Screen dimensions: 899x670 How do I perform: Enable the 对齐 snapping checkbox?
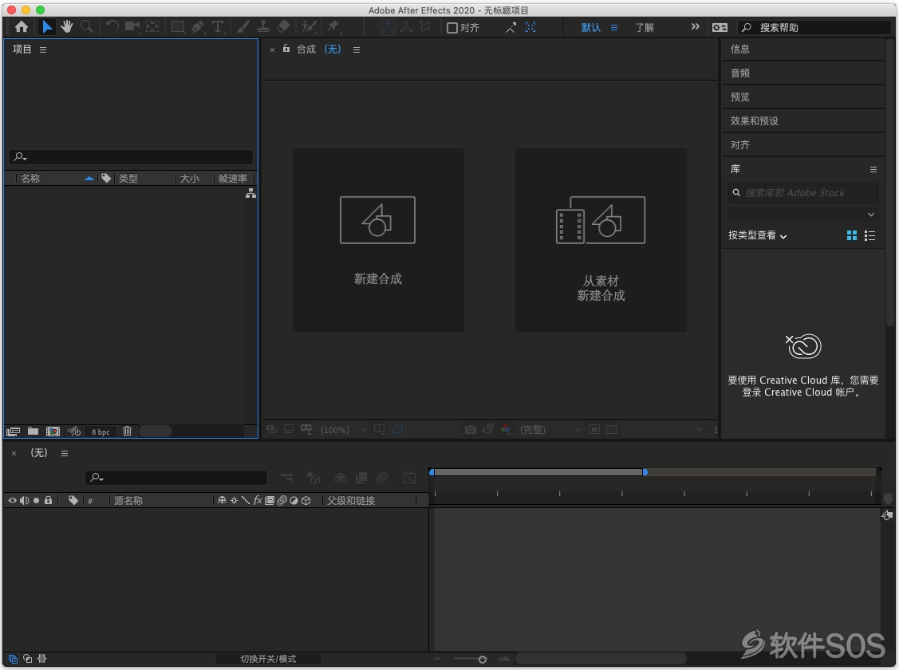pyautogui.click(x=451, y=27)
